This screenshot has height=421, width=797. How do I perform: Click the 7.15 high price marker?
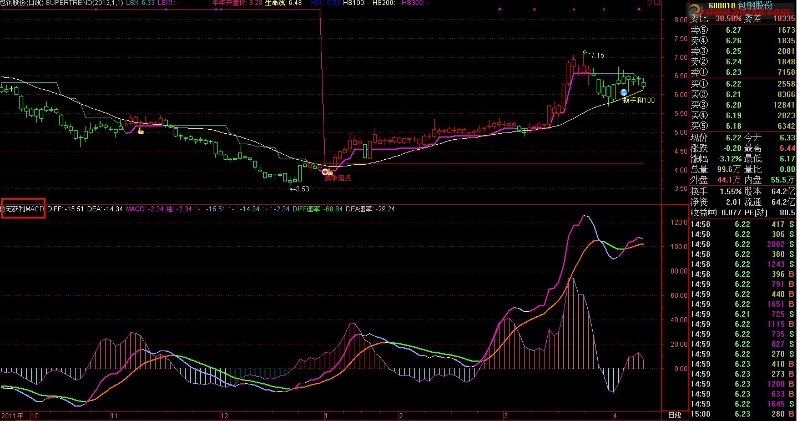click(x=597, y=55)
